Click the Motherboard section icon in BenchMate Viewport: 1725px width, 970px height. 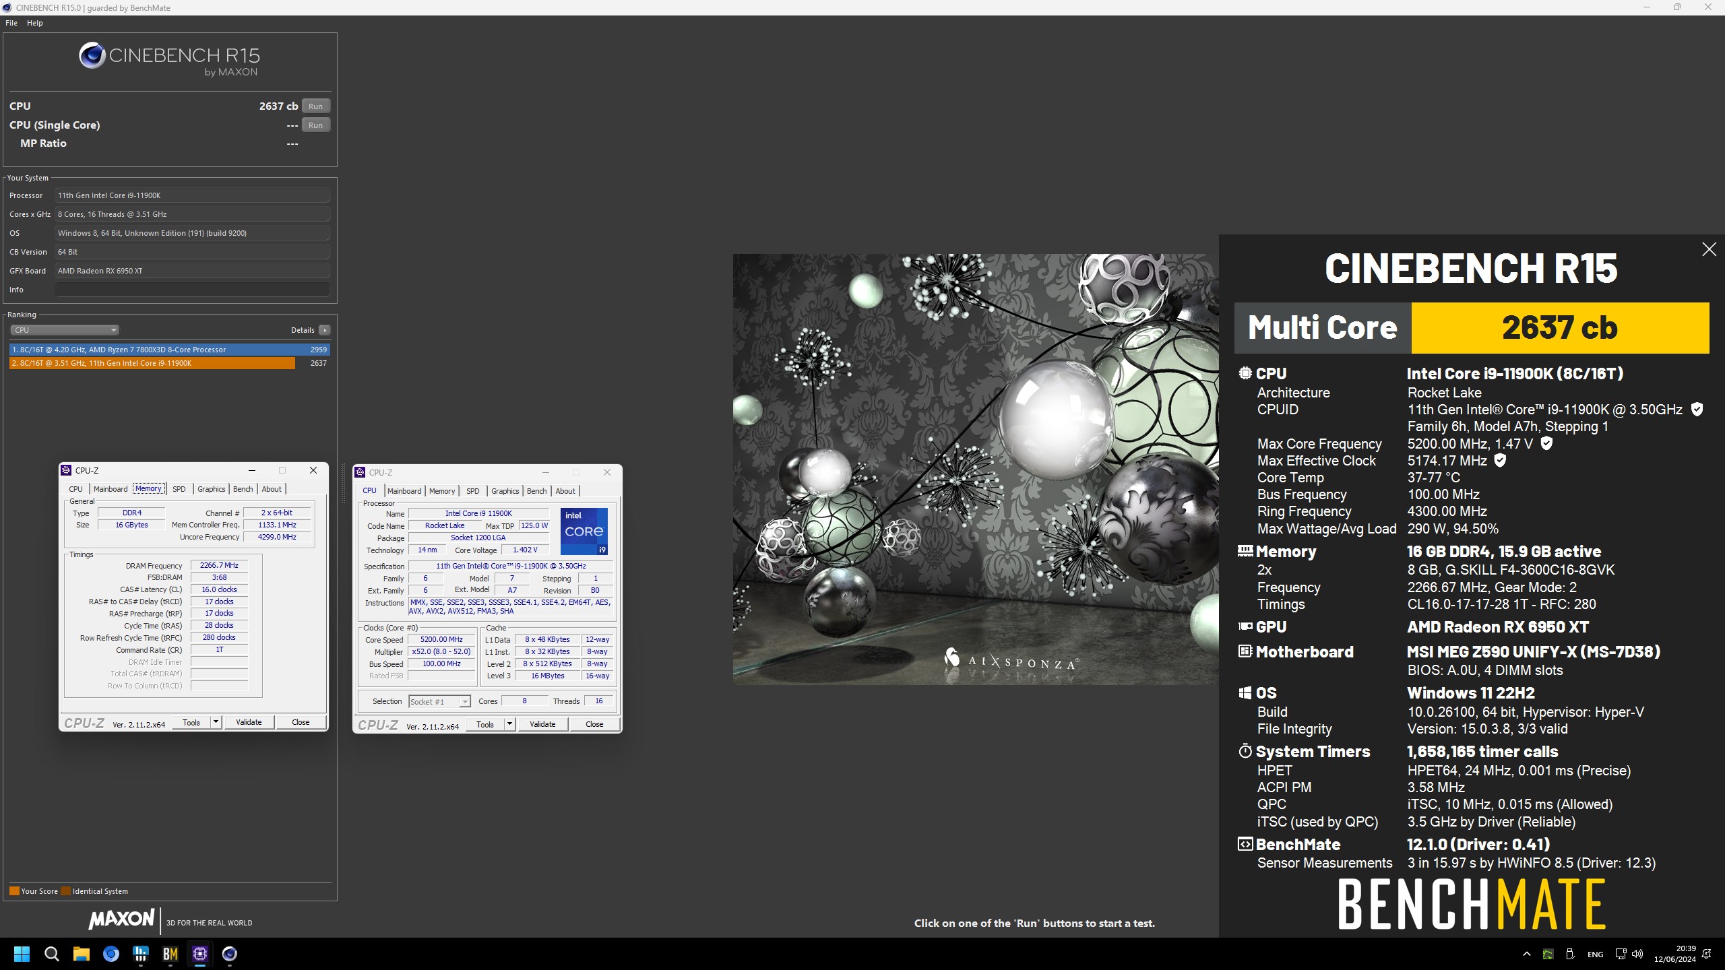(1245, 651)
